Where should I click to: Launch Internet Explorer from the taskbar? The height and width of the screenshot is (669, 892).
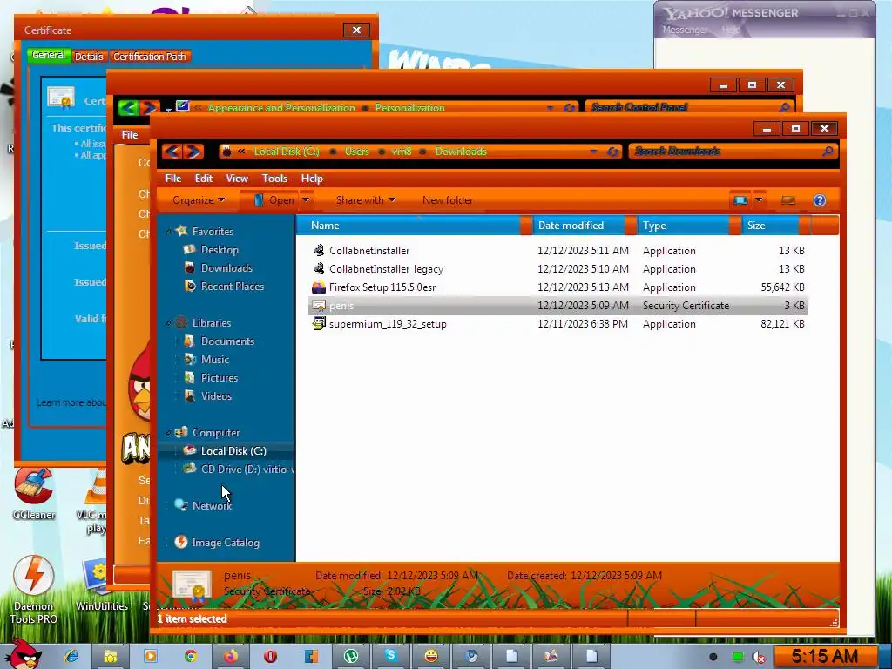(71, 656)
